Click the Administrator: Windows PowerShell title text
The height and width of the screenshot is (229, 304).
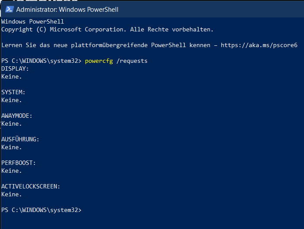click(x=67, y=10)
